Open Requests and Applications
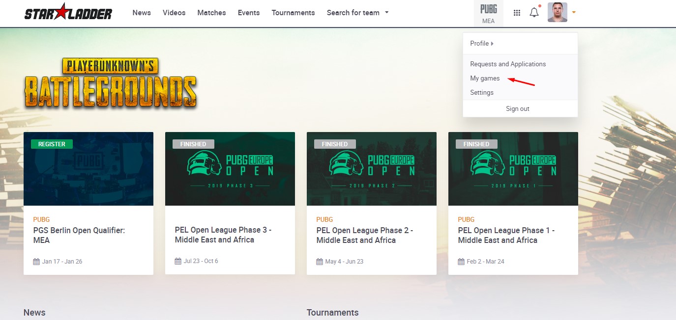 point(508,64)
